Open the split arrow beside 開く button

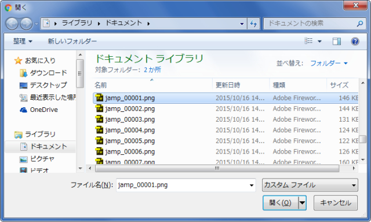302,203
